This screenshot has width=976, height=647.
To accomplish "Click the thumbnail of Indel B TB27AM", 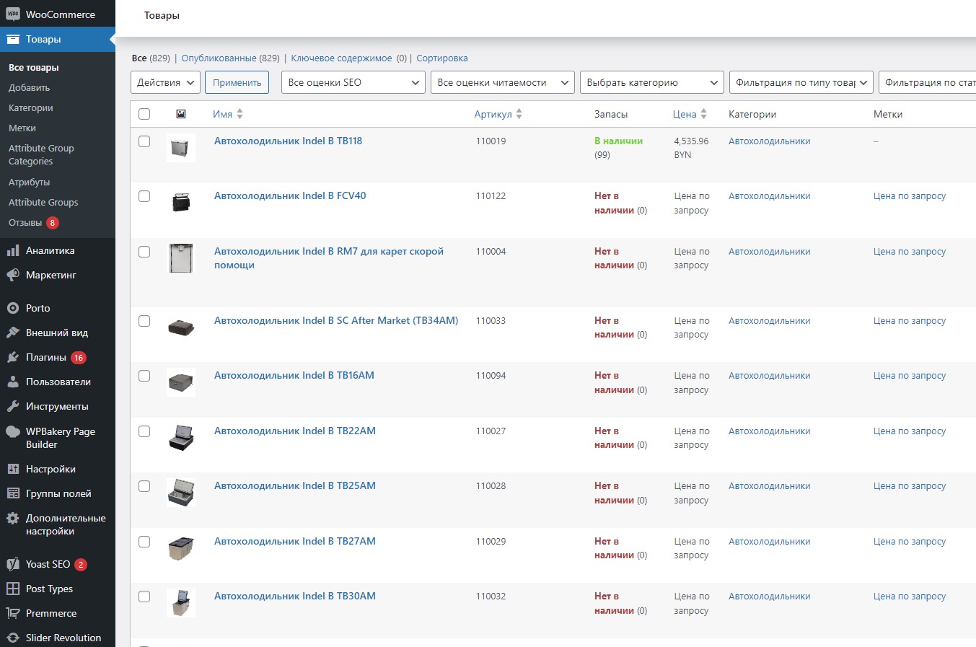I will pyautogui.click(x=181, y=548).
